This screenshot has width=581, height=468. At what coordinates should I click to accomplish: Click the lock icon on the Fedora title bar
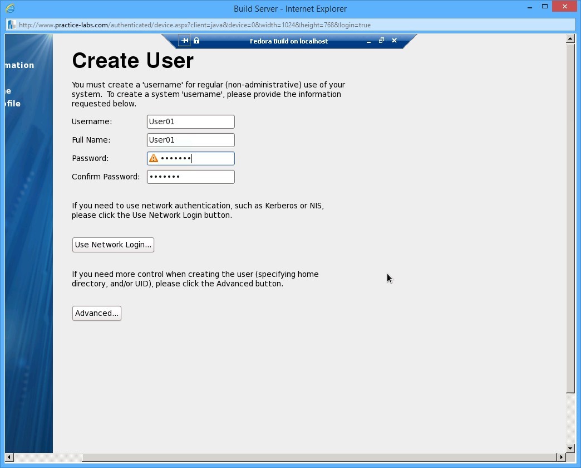coord(196,40)
